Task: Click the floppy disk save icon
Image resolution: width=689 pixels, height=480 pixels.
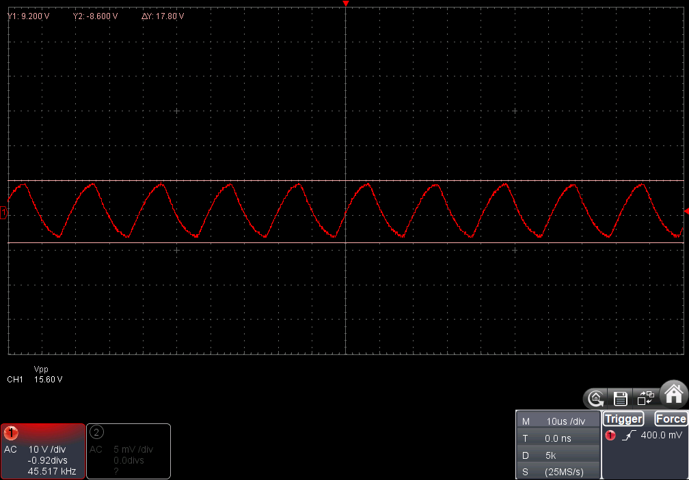Action: pyautogui.click(x=621, y=397)
